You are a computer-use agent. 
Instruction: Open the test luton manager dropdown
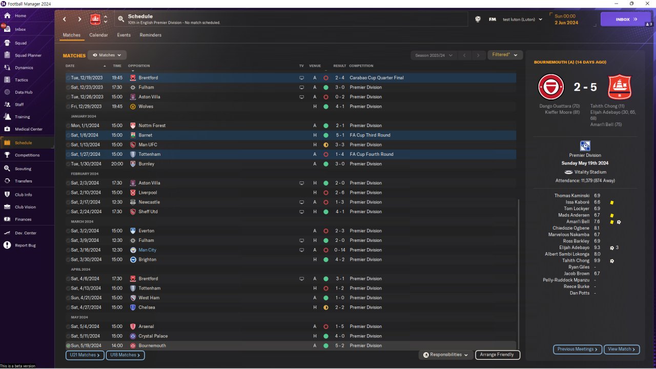[x=522, y=19]
